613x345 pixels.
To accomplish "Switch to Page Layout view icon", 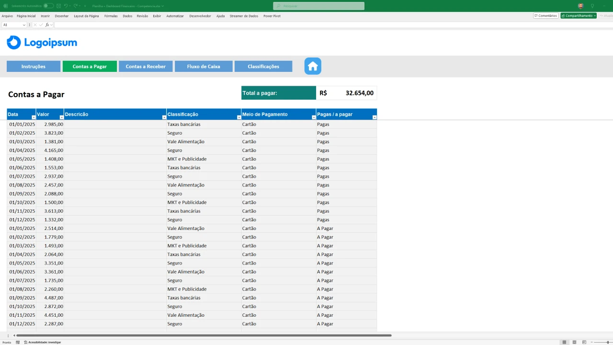I will point(574,342).
